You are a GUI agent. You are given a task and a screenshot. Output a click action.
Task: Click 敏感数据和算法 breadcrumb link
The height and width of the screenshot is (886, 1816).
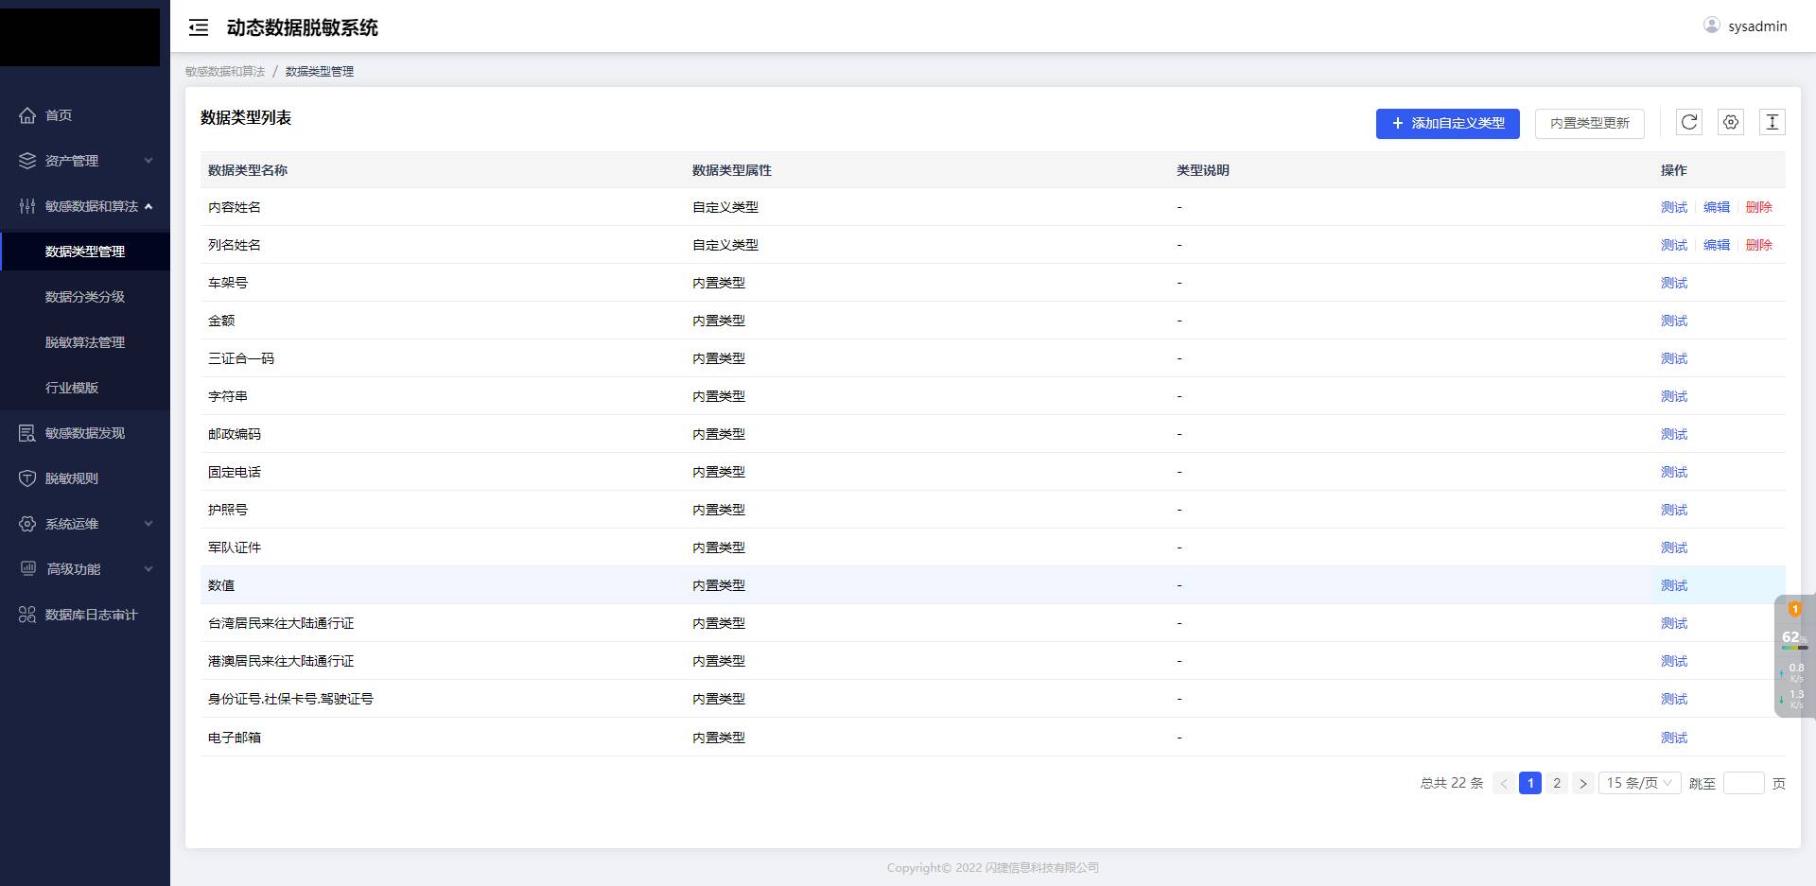[x=225, y=71]
